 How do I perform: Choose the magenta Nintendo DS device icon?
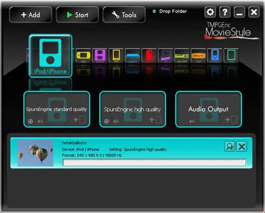100,56
